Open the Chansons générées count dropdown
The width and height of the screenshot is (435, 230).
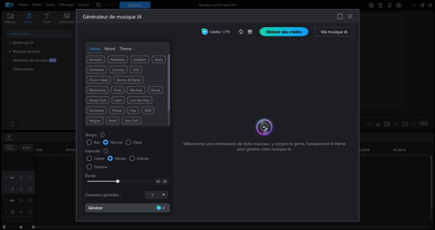point(164,195)
